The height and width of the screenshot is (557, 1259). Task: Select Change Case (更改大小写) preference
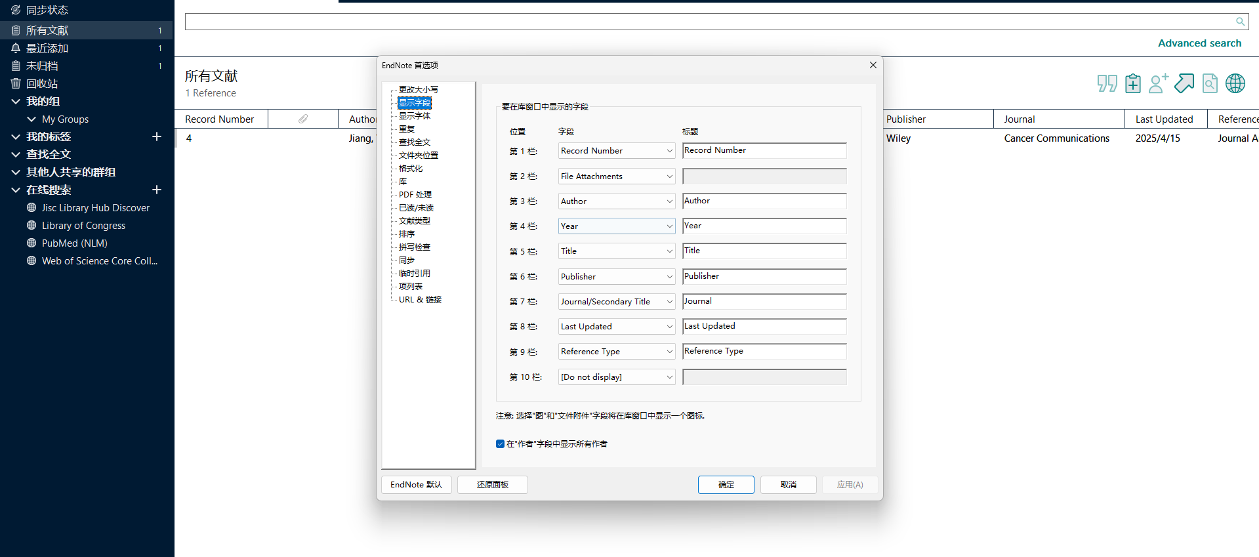coord(418,90)
